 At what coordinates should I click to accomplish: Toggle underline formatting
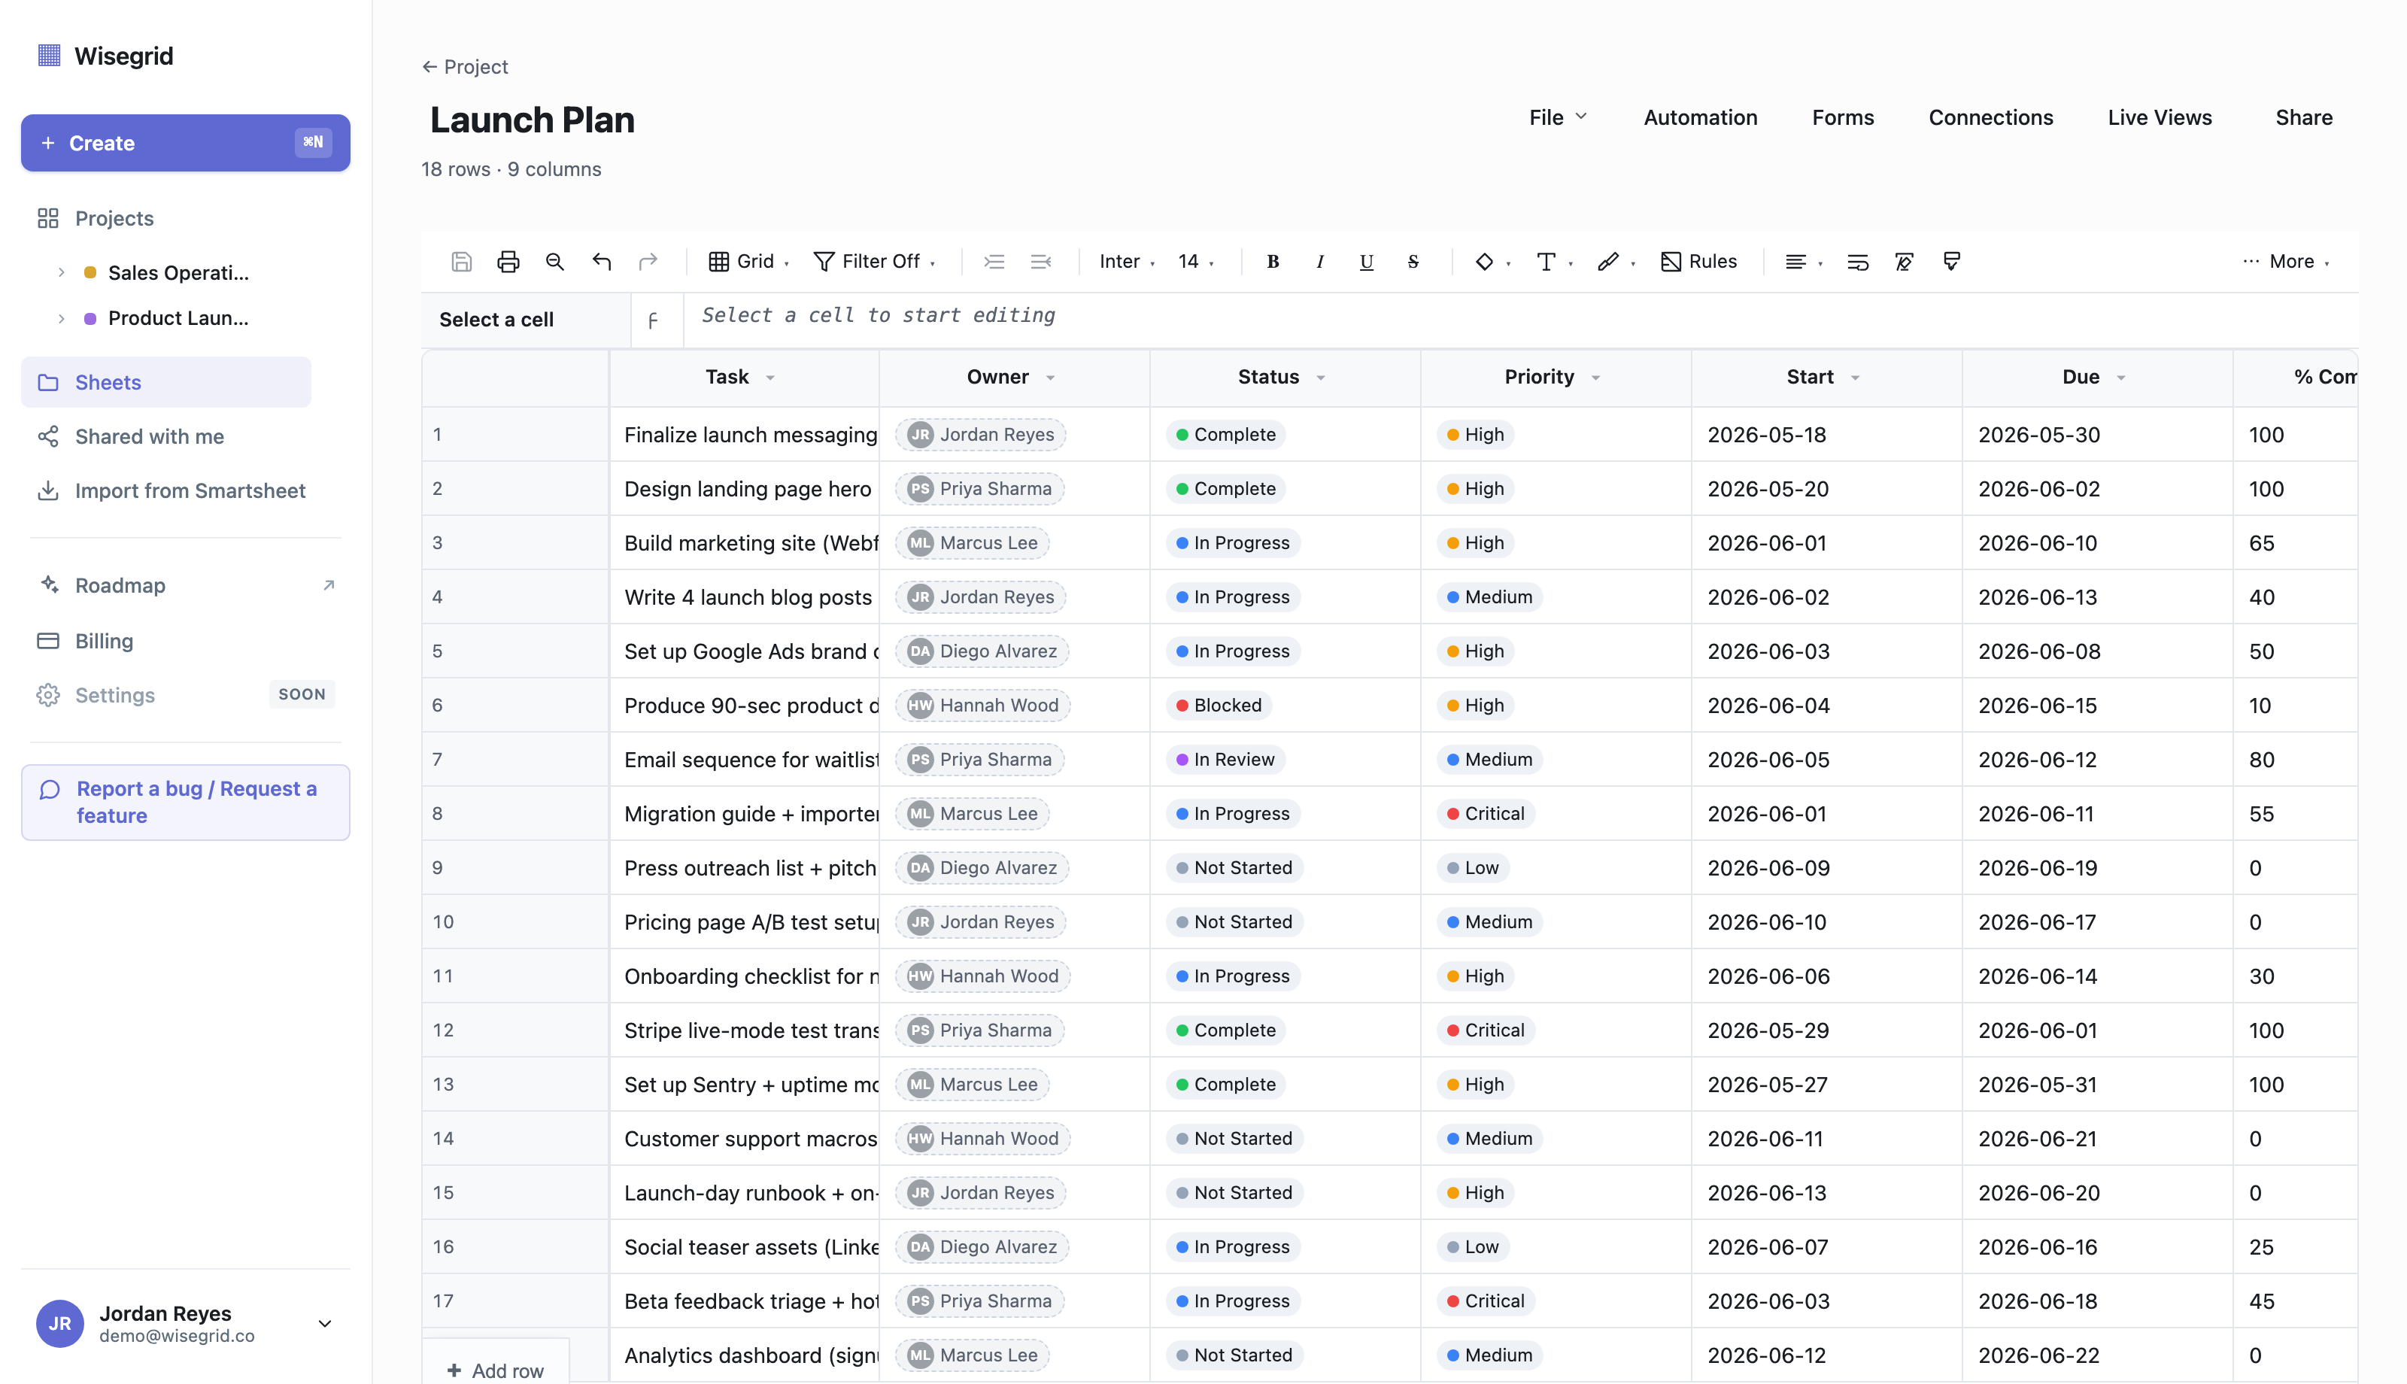click(x=1365, y=262)
